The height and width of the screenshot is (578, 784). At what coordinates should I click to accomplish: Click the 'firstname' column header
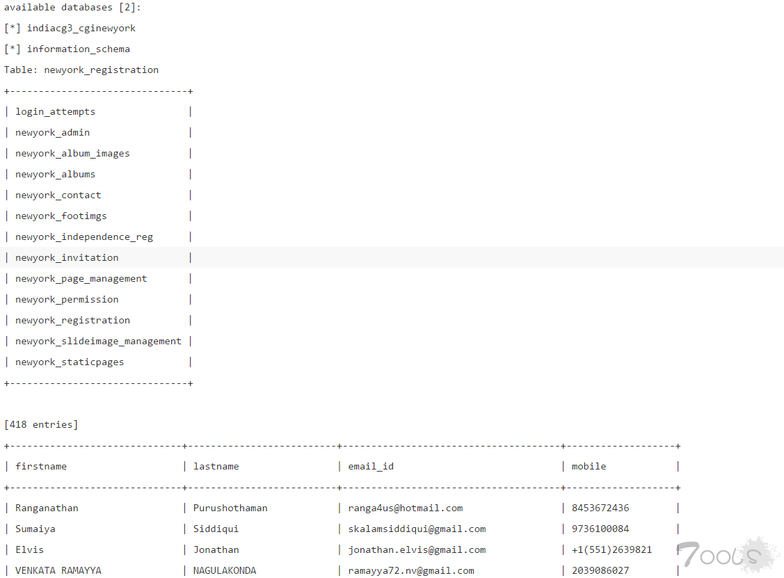tap(41, 467)
